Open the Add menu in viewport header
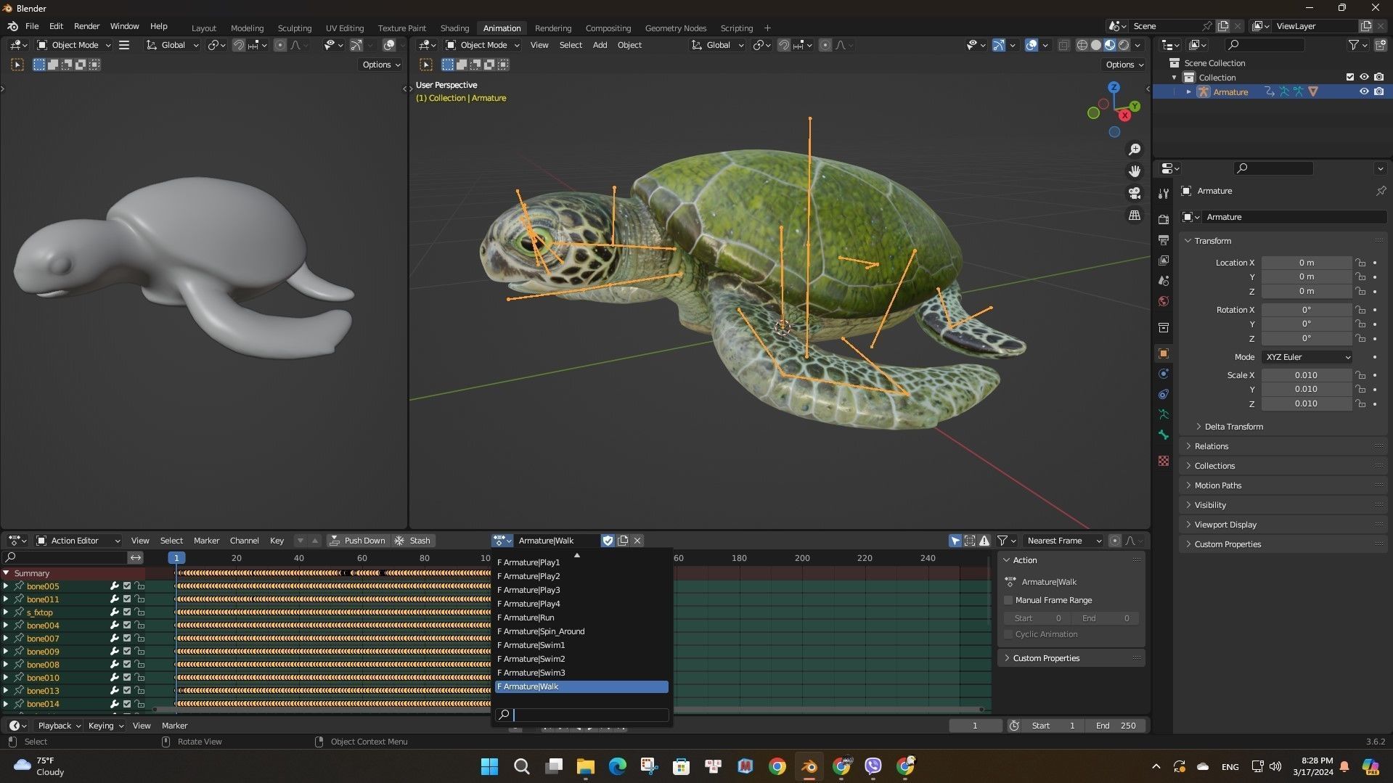 [600, 45]
